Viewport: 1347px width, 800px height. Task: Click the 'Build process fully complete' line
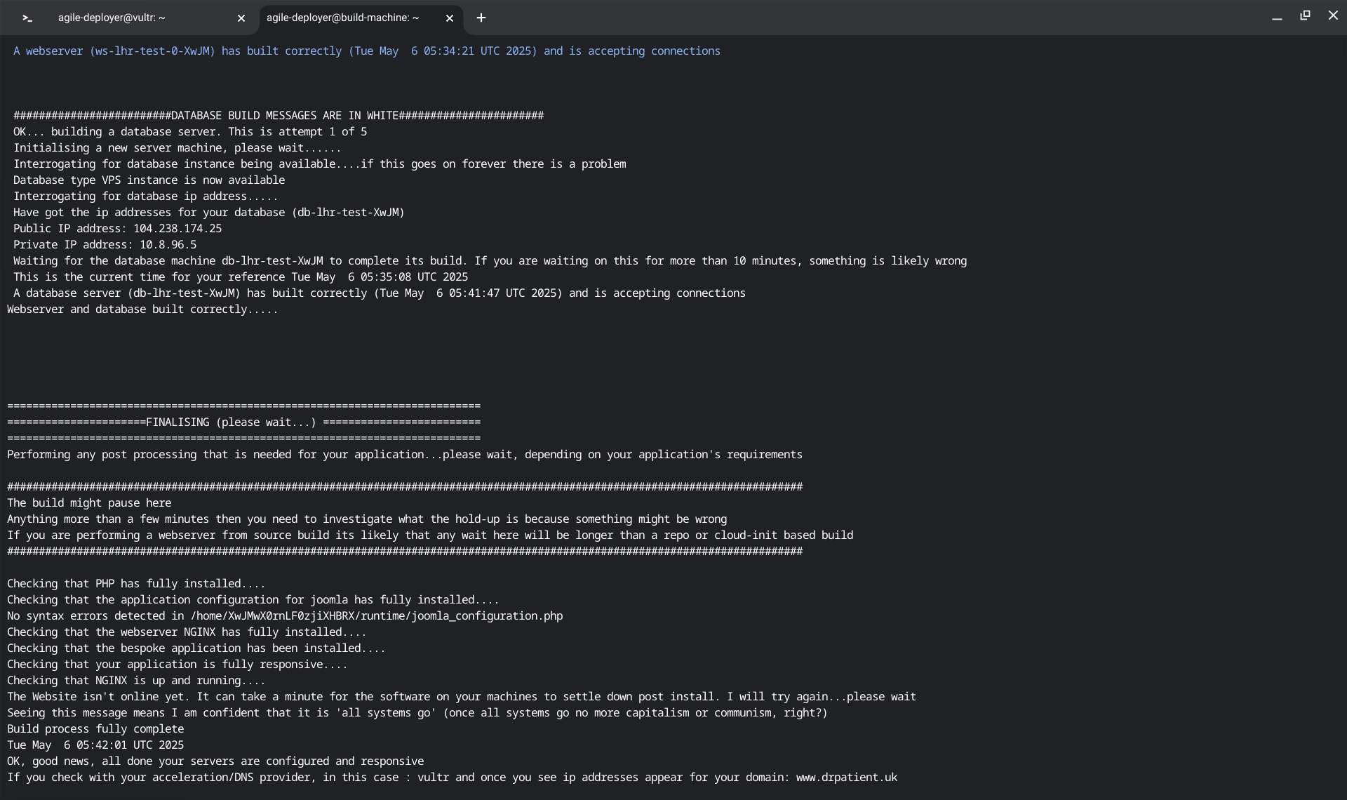point(95,729)
